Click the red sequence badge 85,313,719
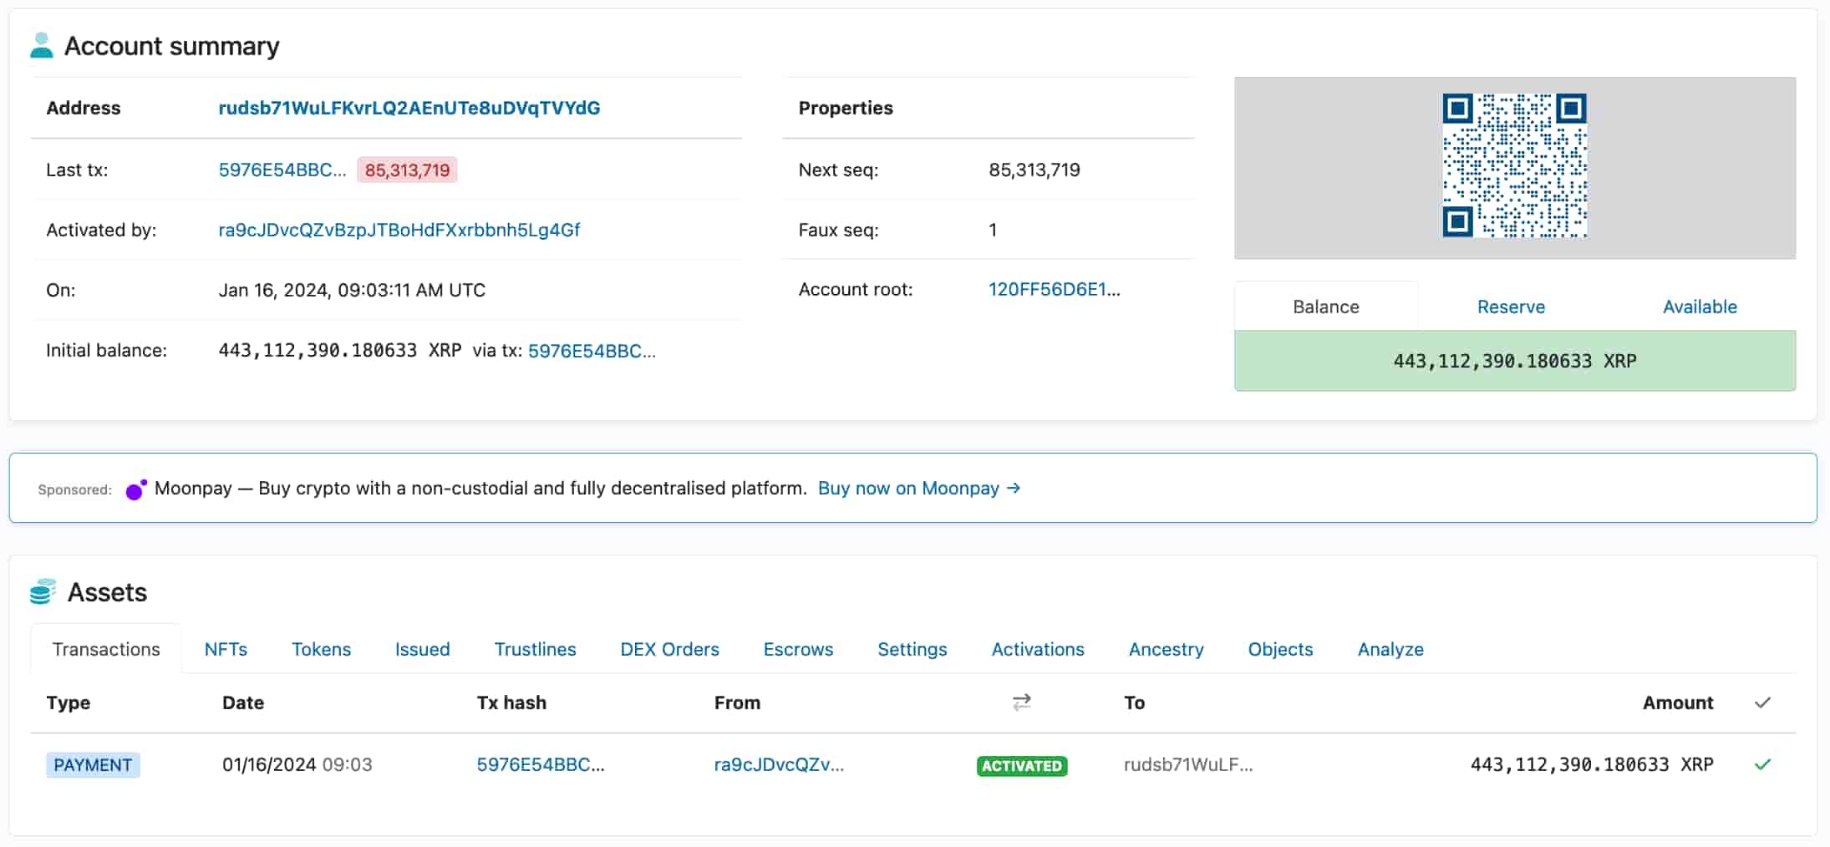This screenshot has width=1830, height=847. click(x=407, y=170)
